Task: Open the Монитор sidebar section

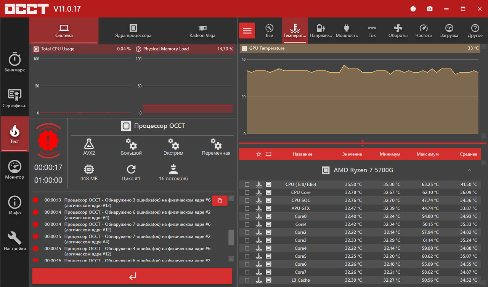Action: tap(14, 170)
